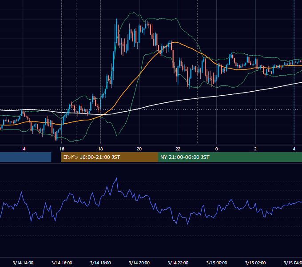
Task: Click the 14 hour label on price chart axis
Action: pos(23,149)
